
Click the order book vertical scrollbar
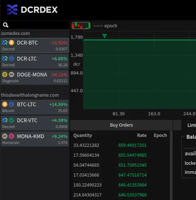click(x=171, y=165)
